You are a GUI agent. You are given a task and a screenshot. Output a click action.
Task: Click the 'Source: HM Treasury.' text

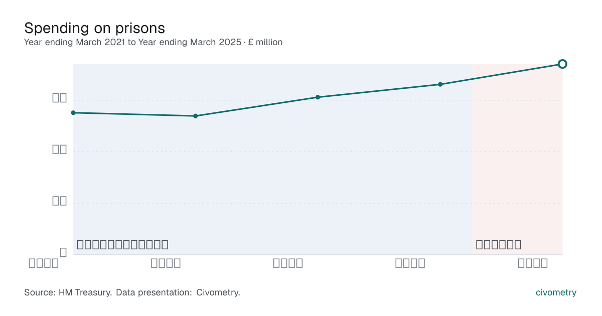tap(68, 292)
